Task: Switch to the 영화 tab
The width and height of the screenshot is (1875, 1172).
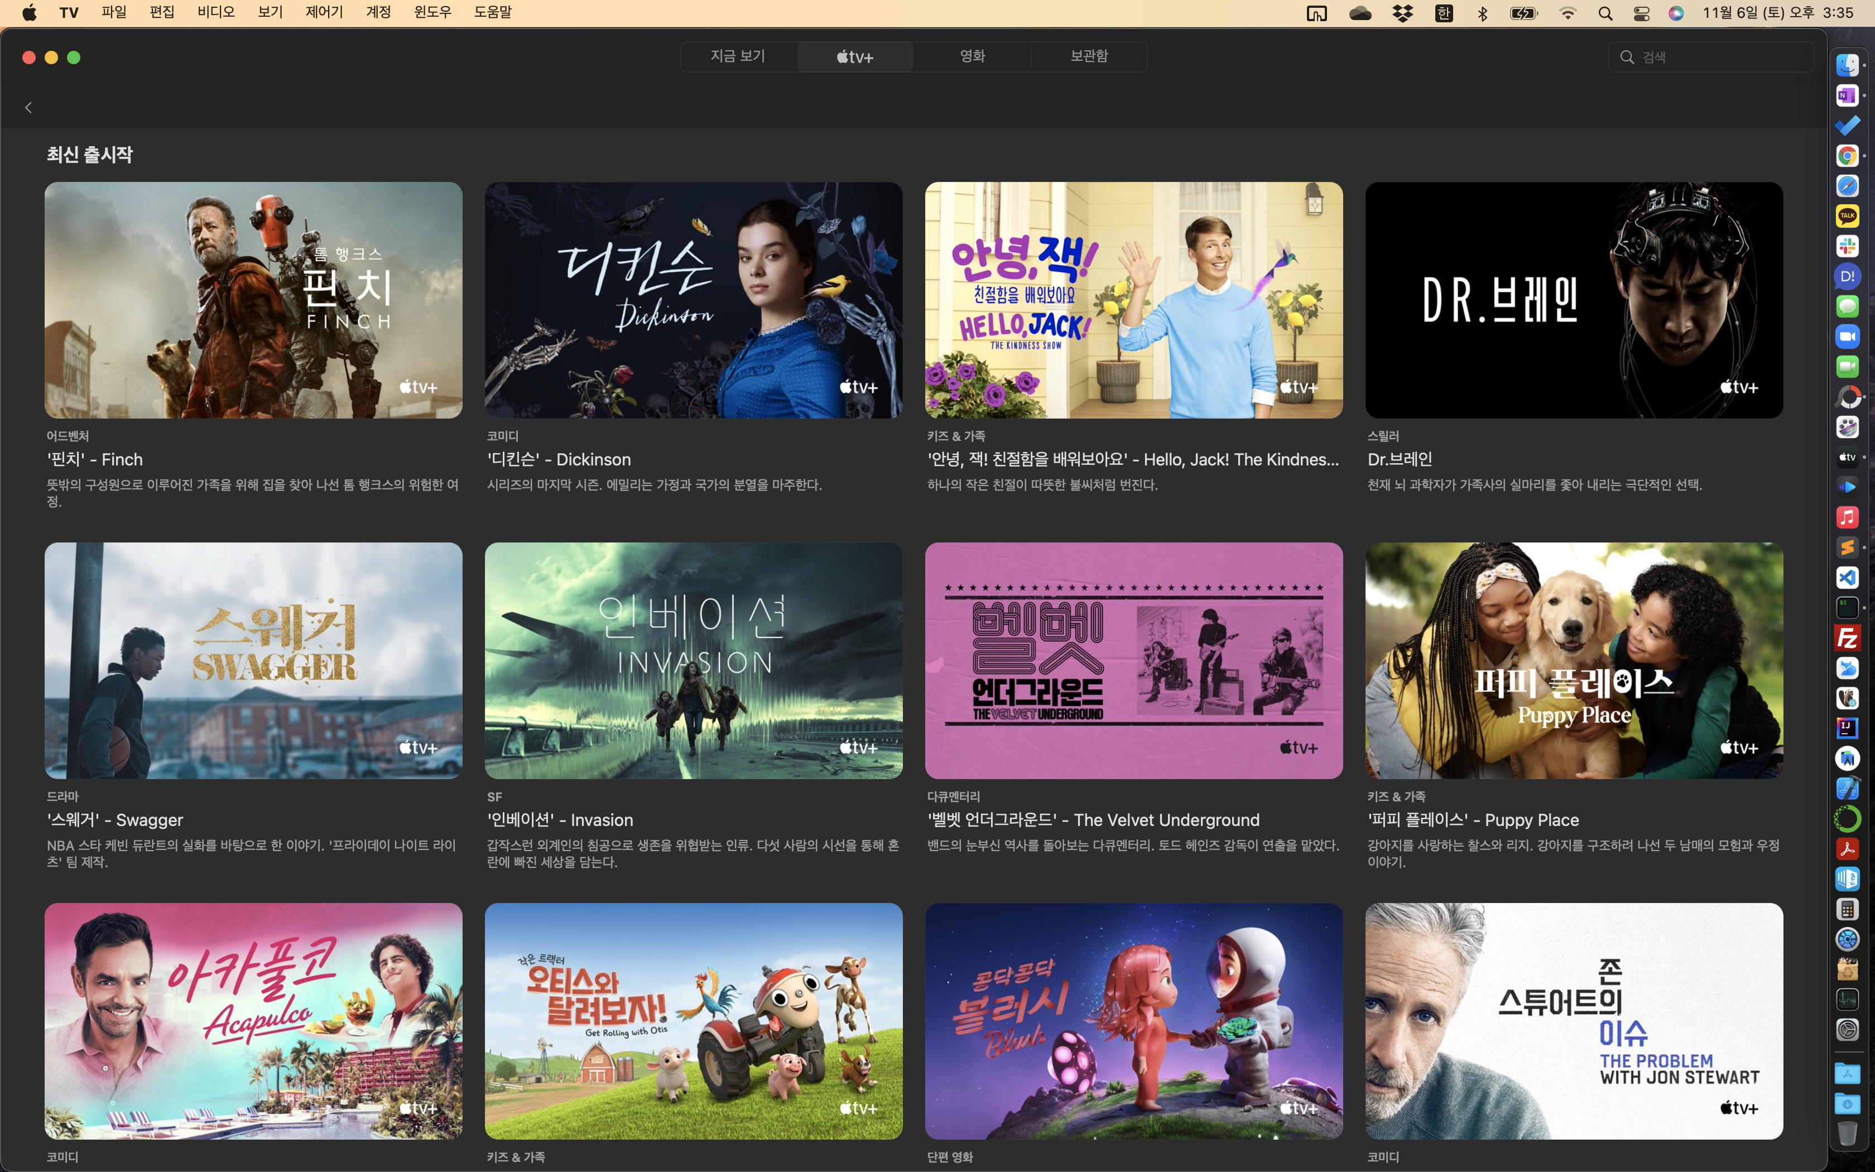Action: 972,56
